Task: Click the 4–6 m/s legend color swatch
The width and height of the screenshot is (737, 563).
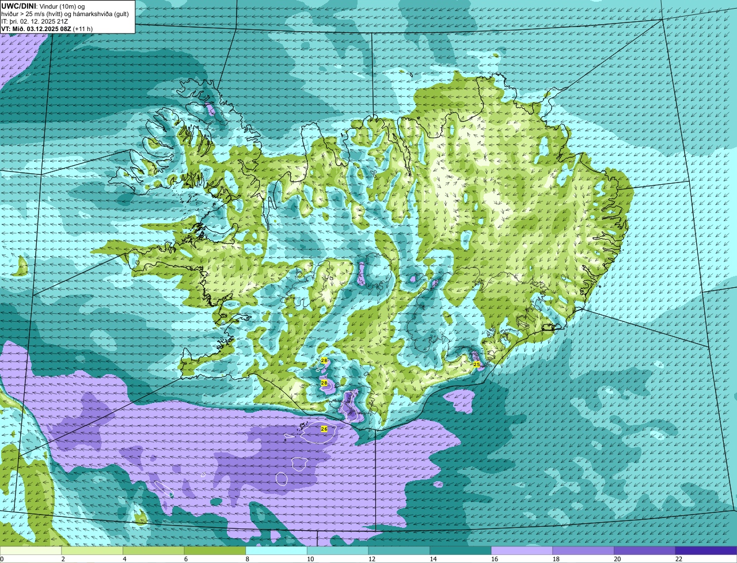Action: [154, 550]
